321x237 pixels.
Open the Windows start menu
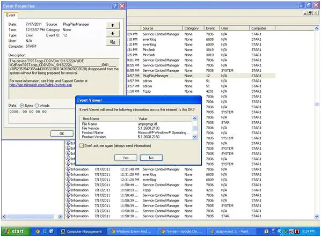point(16,231)
